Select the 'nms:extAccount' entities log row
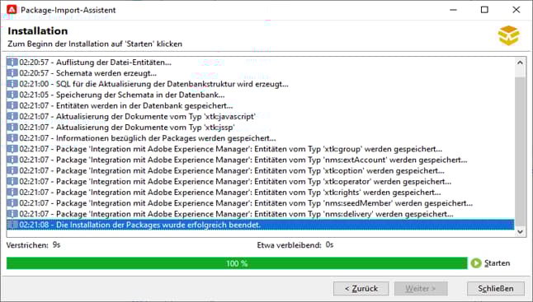The height and width of the screenshot is (302, 533). [261, 160]
